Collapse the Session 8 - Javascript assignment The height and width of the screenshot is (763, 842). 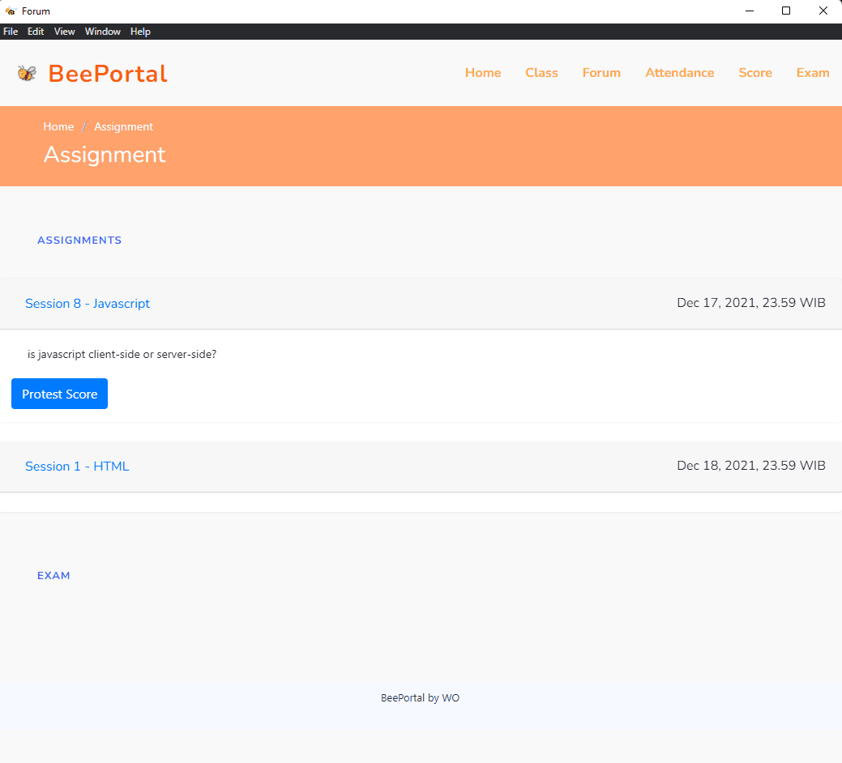pyautogui.click(x=88, y=303)
